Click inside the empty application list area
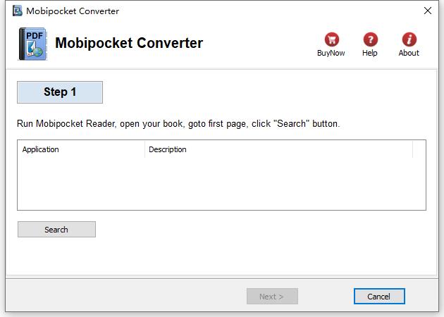Image resolution: width=444 pixels, height=317 pixels. pos(221,183)
